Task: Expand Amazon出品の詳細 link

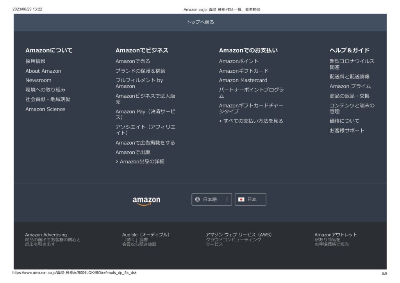Action: [140, 161]
